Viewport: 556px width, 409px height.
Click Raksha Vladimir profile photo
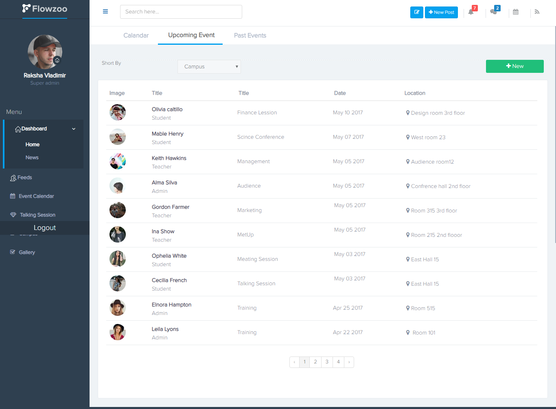[x=45, y=52]
